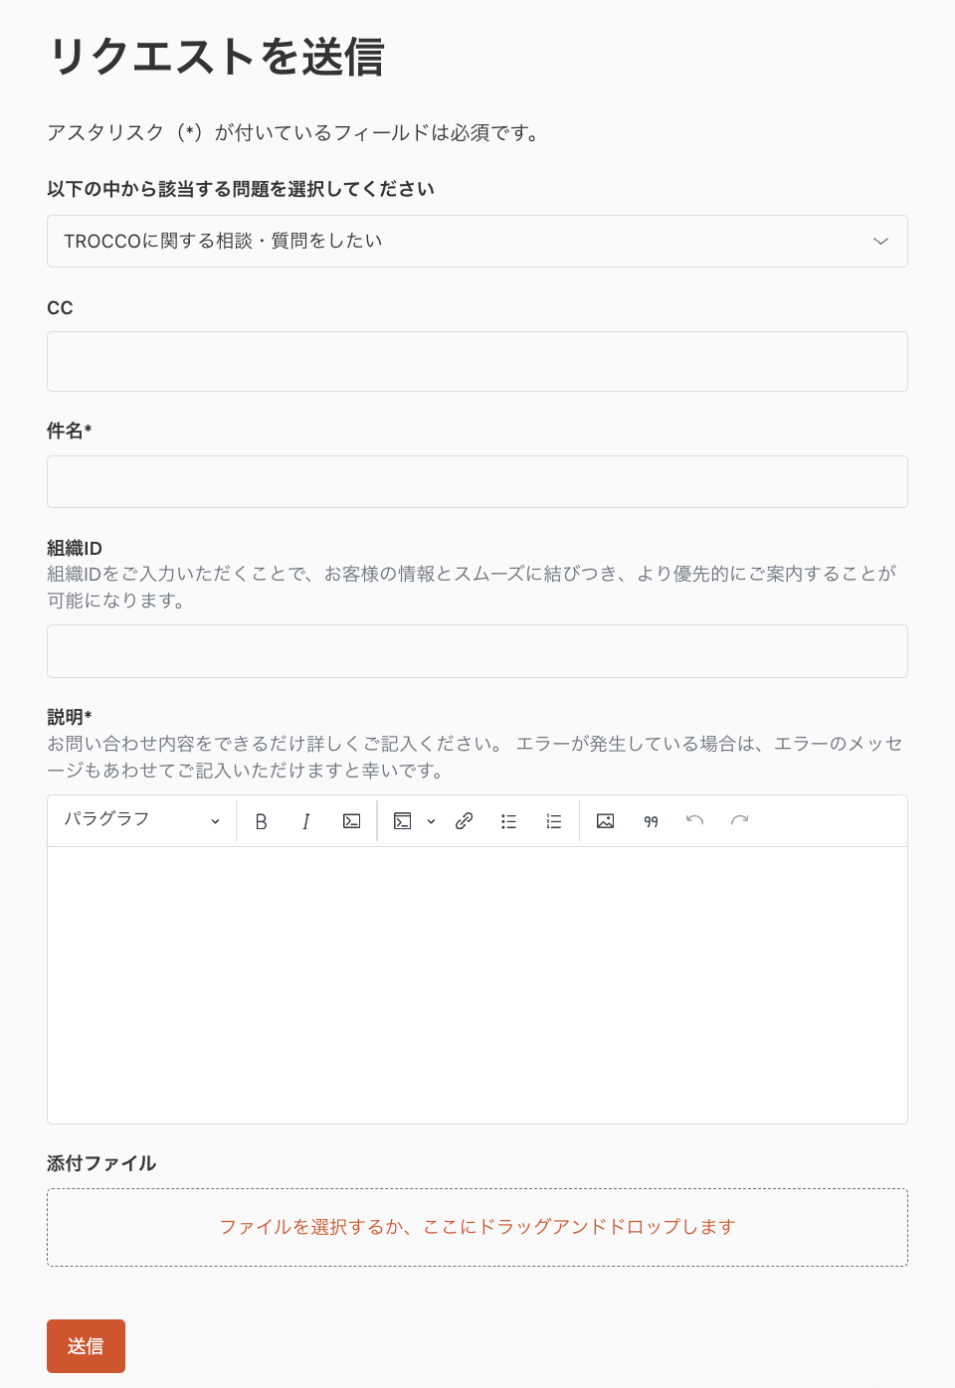Insert inline code in the description

click(350, 820)
